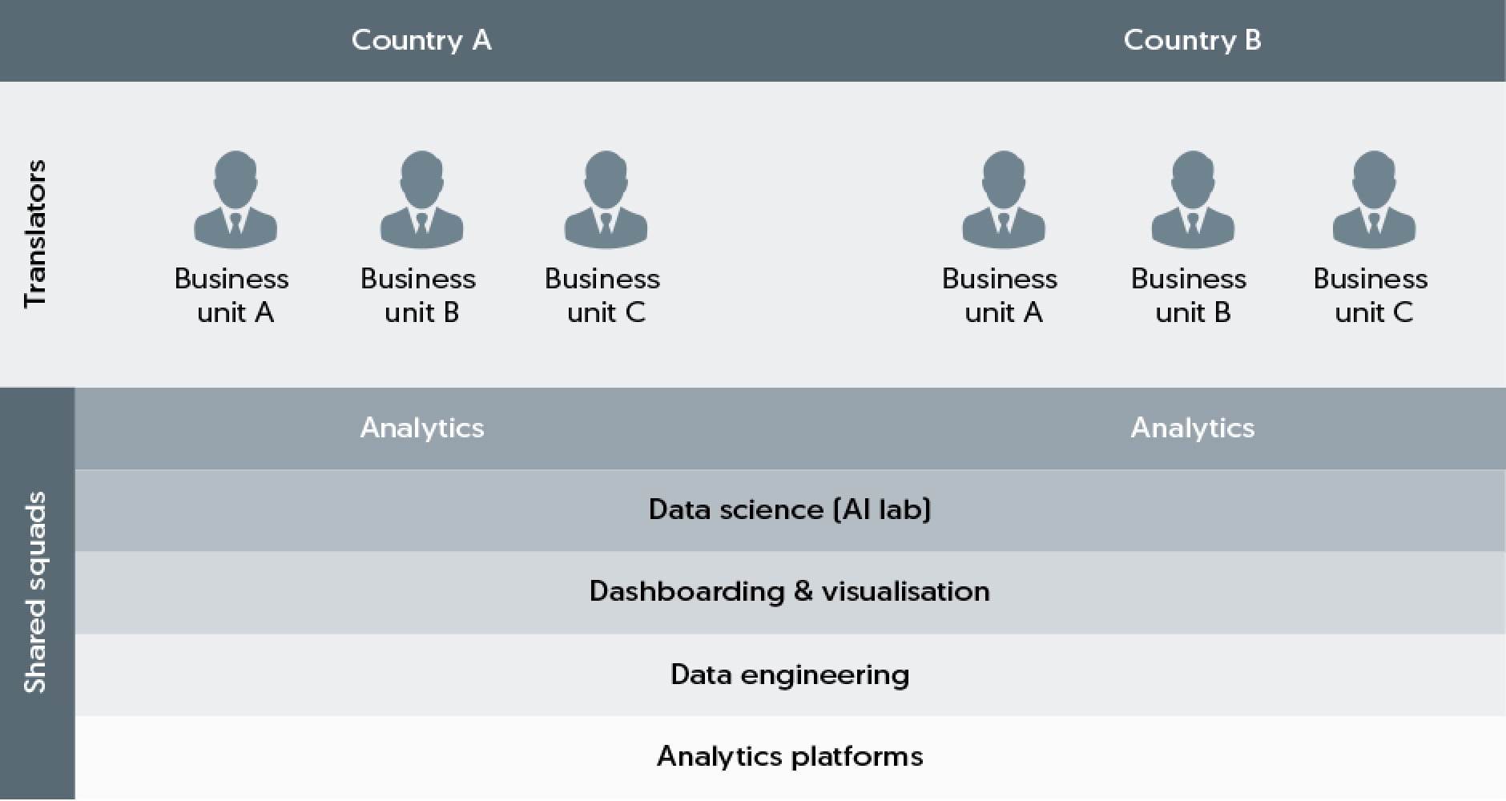The width and height of the screenshot is (1506, 801).
Task: Click Business unit A text in Country A
Action: pos(232,295)
